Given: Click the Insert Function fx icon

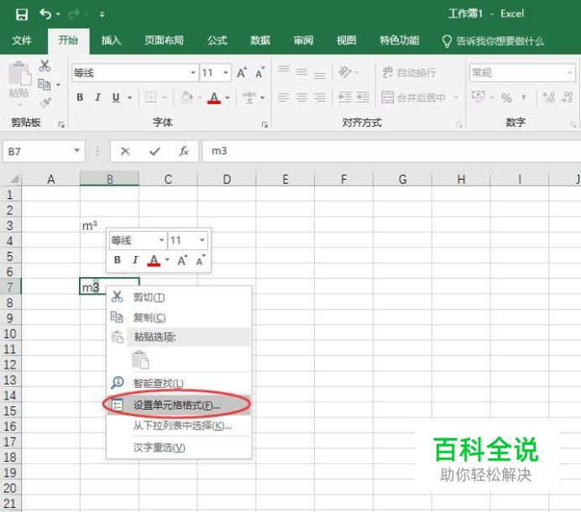Looking at the screenshot, I should pos(184,151).
